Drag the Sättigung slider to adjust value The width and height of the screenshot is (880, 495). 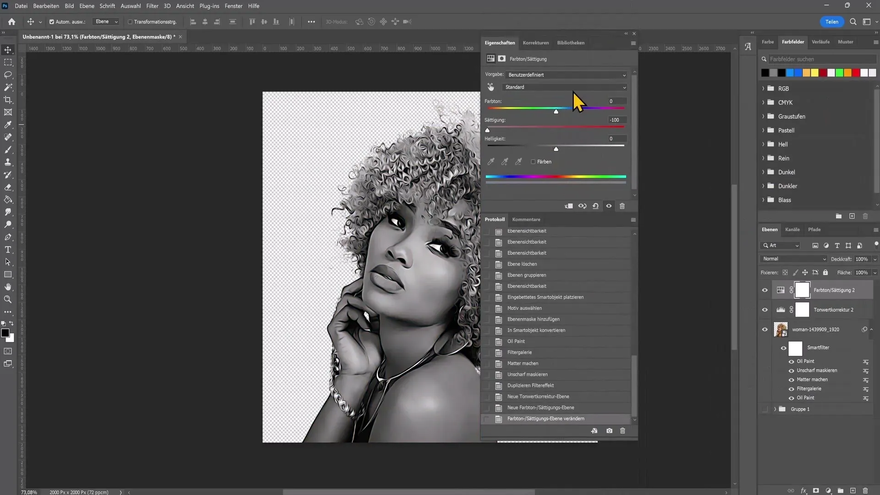[x=487, y=129]
